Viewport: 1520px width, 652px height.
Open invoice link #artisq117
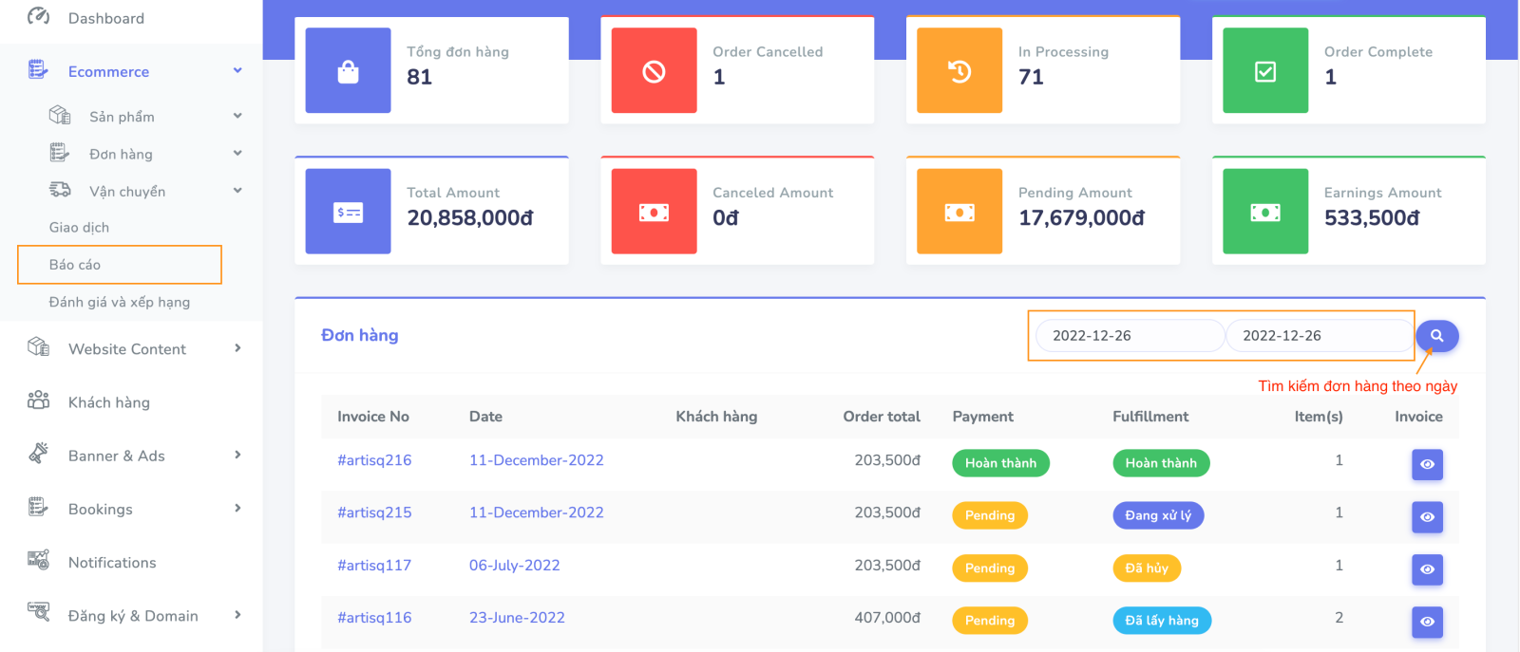point(374,566)
